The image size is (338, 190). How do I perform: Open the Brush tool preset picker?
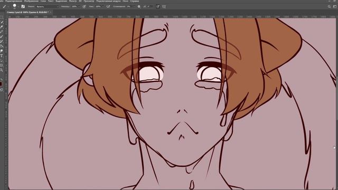(x=5, y=6)
